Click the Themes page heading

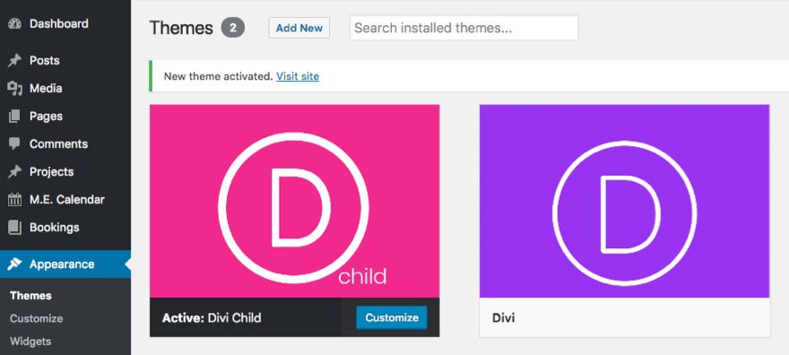point(181,28)
